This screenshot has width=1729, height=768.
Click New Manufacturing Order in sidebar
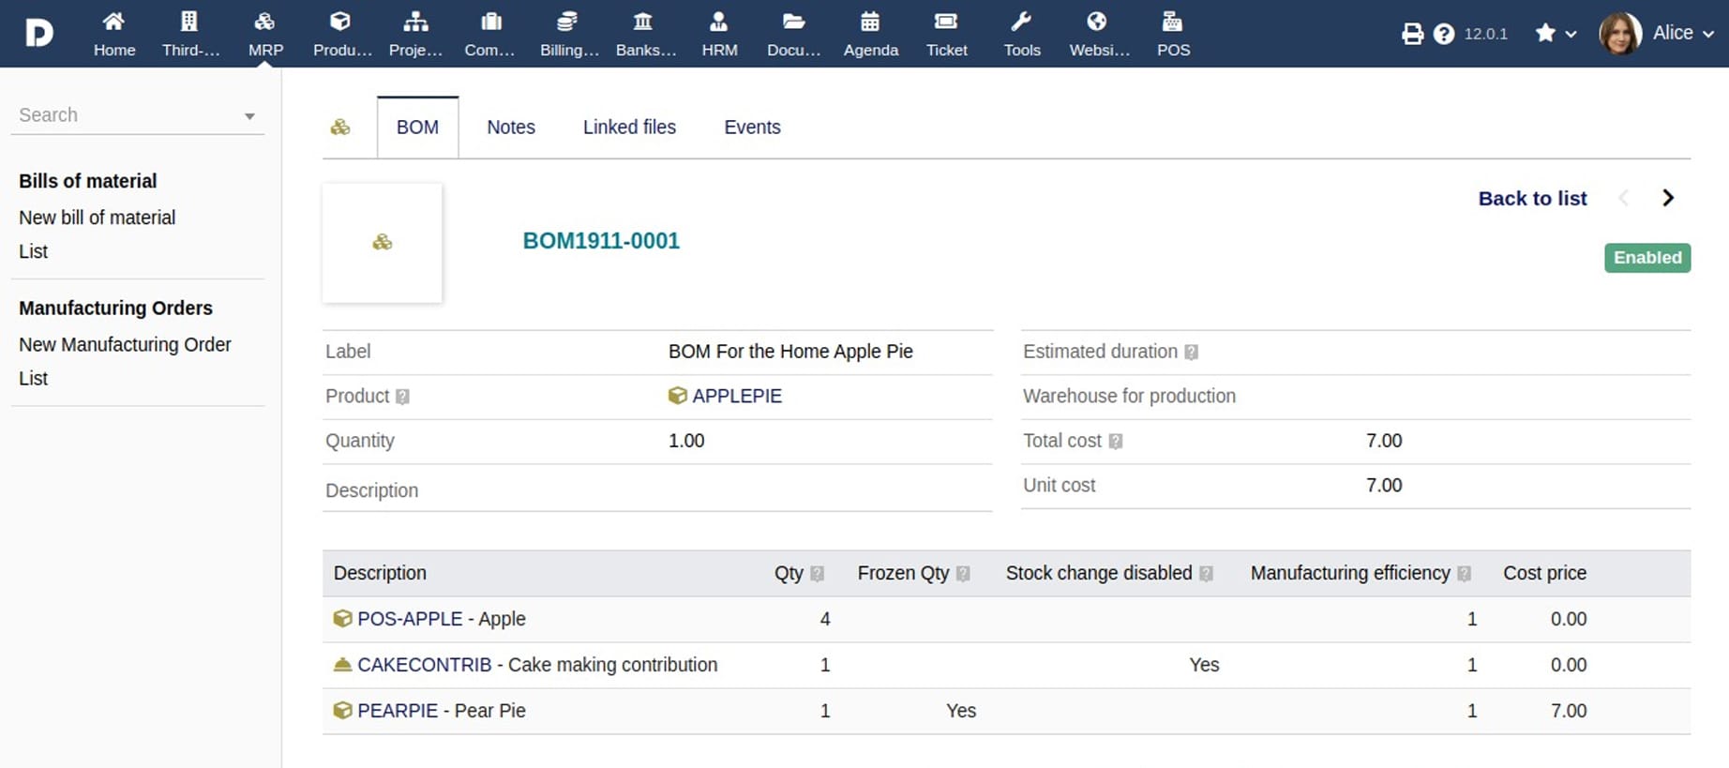pyautogui.click(x=125, y=345)
